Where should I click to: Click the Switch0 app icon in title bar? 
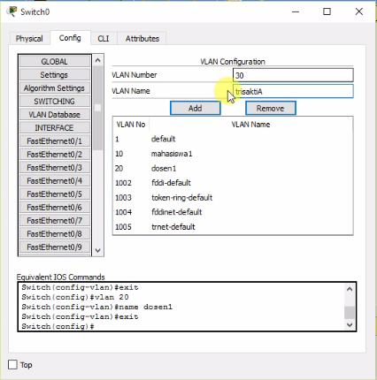(12, 11)
